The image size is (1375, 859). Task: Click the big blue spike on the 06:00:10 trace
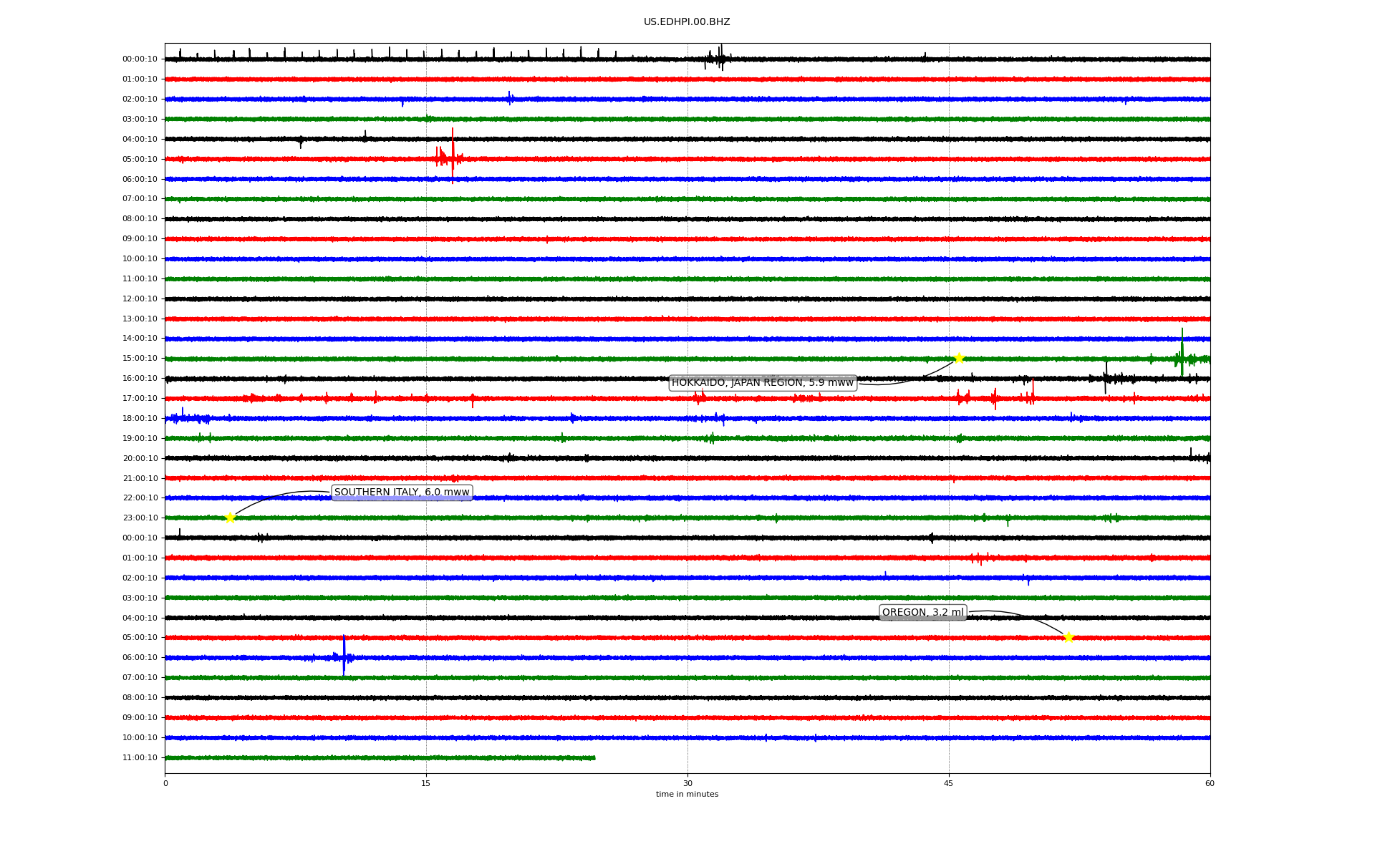click(344, 654)
